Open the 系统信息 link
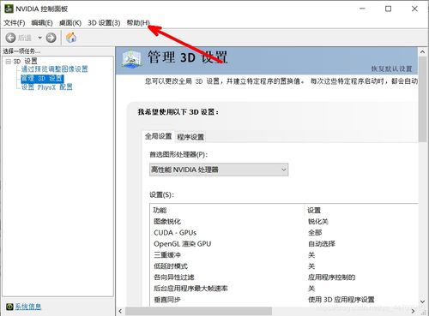The image size is (429, 316). pyautogui.click(x=28, y=307)
